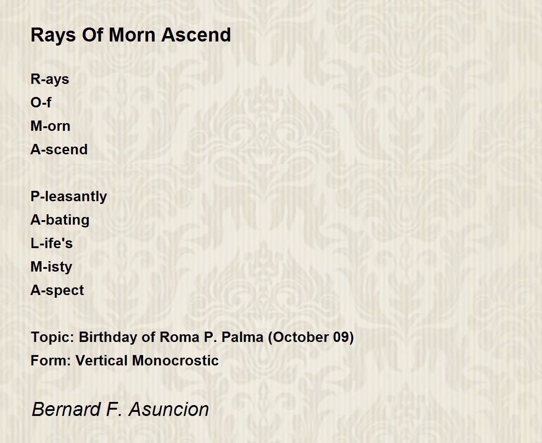Select the word Rays in the title
542x443 pixels.
click(x=54, y=35)
